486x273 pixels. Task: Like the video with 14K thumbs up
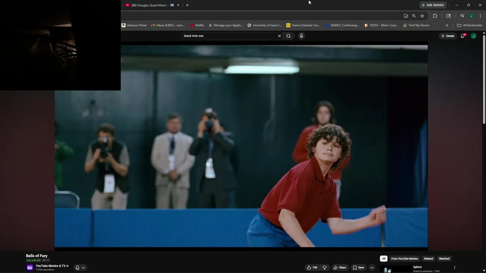pyautogui.click(x=312, y=268)
